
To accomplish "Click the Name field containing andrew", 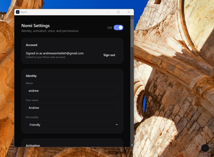I will coord(72,90).
